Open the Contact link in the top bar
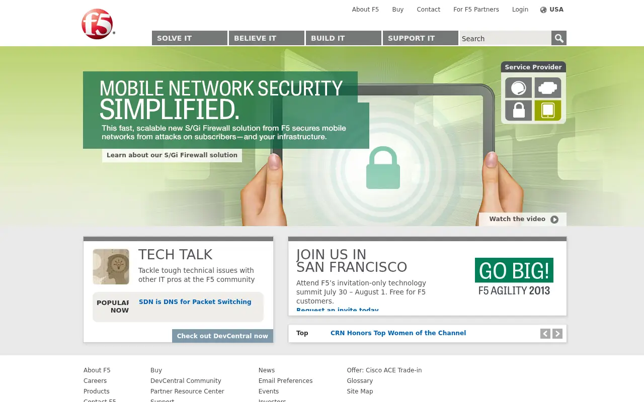The width and height of the screenshot is (644, 402). tap(428, 10)
